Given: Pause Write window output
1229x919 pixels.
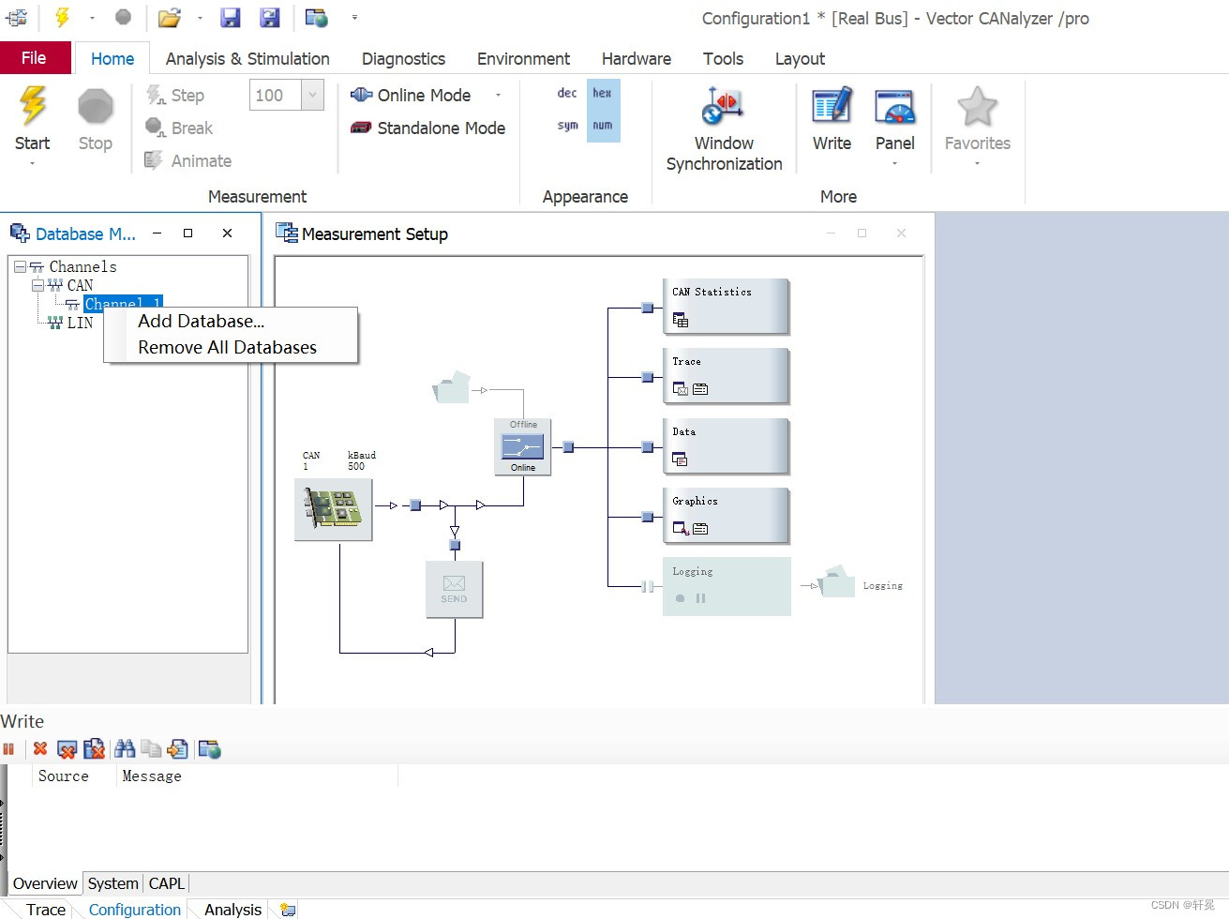Looking at the screenshot, I should (x=9, y=749).
